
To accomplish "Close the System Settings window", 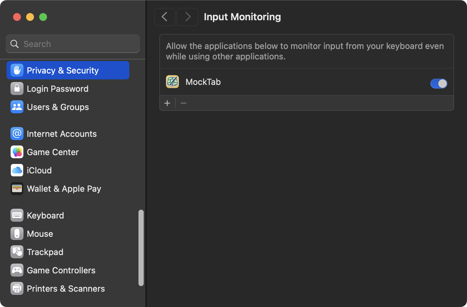I will [x=17, y=17].
